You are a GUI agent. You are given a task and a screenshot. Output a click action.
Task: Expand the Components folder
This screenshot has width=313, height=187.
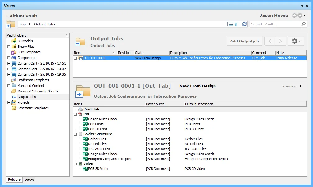(9, 58)
